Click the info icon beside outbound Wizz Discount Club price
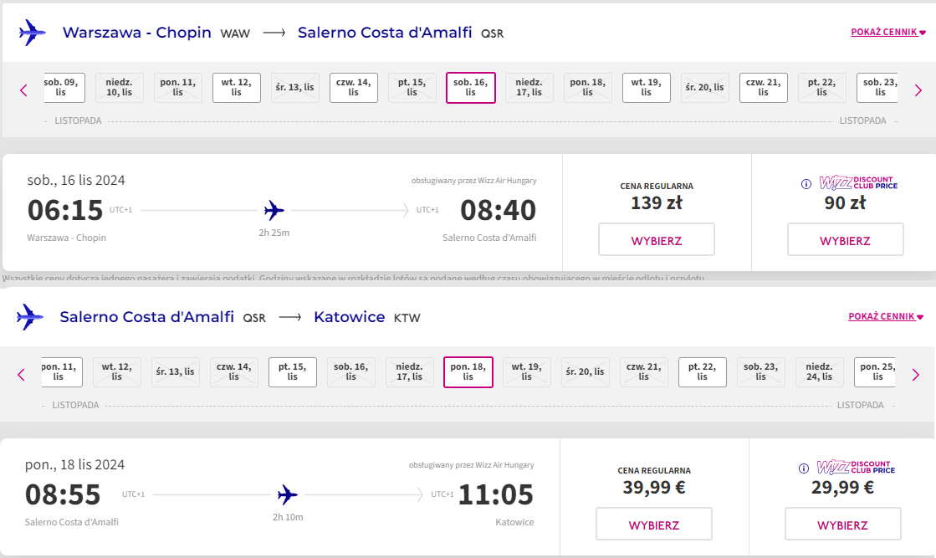 point(806,184)
